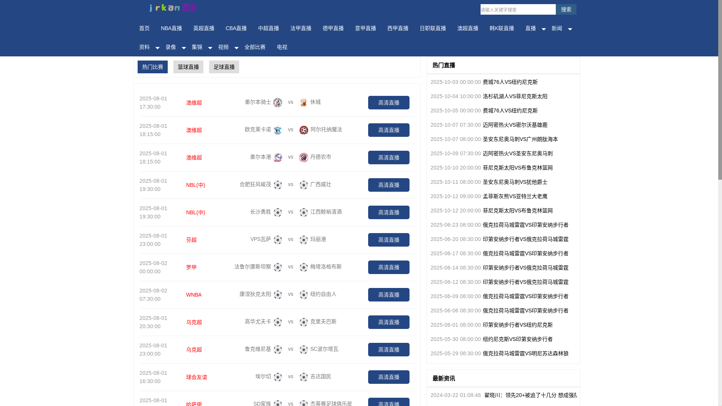Open 电视 menu item
Image resolution: width=722 pixels, height=406 pixels.
(x=282, y=47)
